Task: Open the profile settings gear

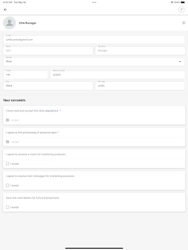Action: coord(184,23)
